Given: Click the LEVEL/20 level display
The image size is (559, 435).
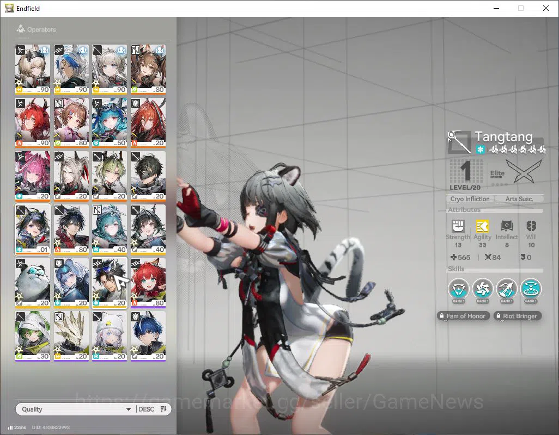Looking at the screenshot, I should (466, 175).
